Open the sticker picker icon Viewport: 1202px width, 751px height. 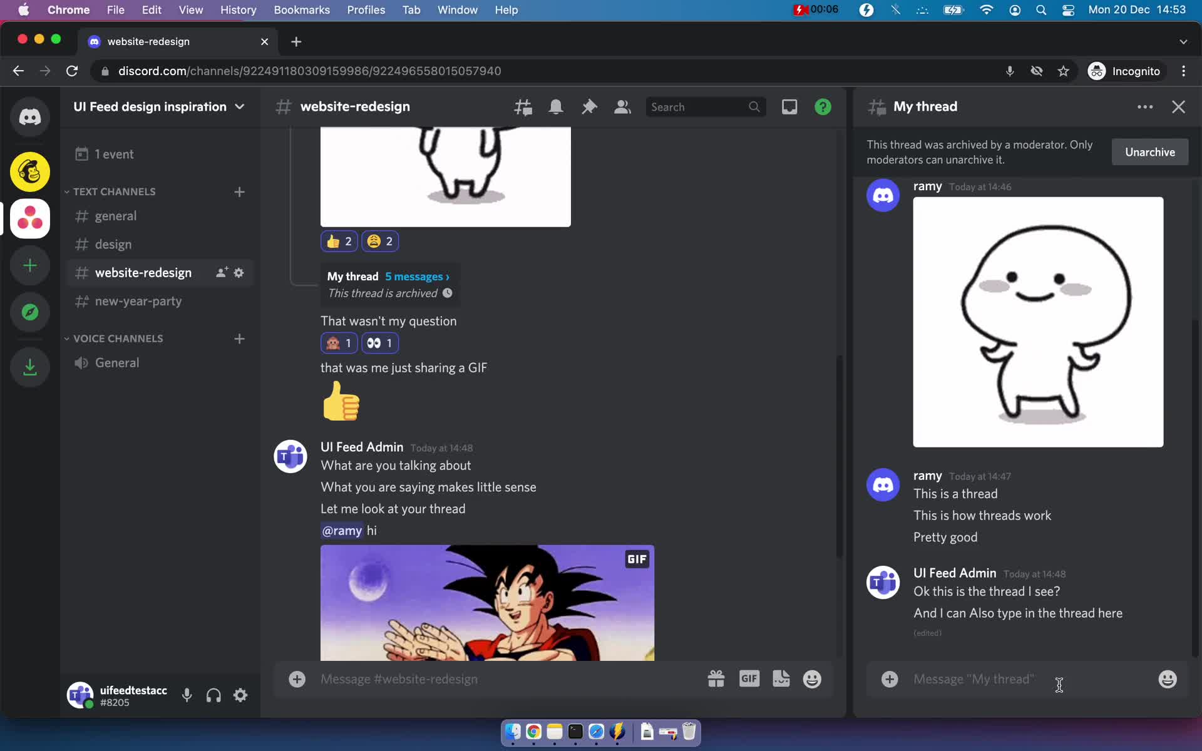coord(781,679)
